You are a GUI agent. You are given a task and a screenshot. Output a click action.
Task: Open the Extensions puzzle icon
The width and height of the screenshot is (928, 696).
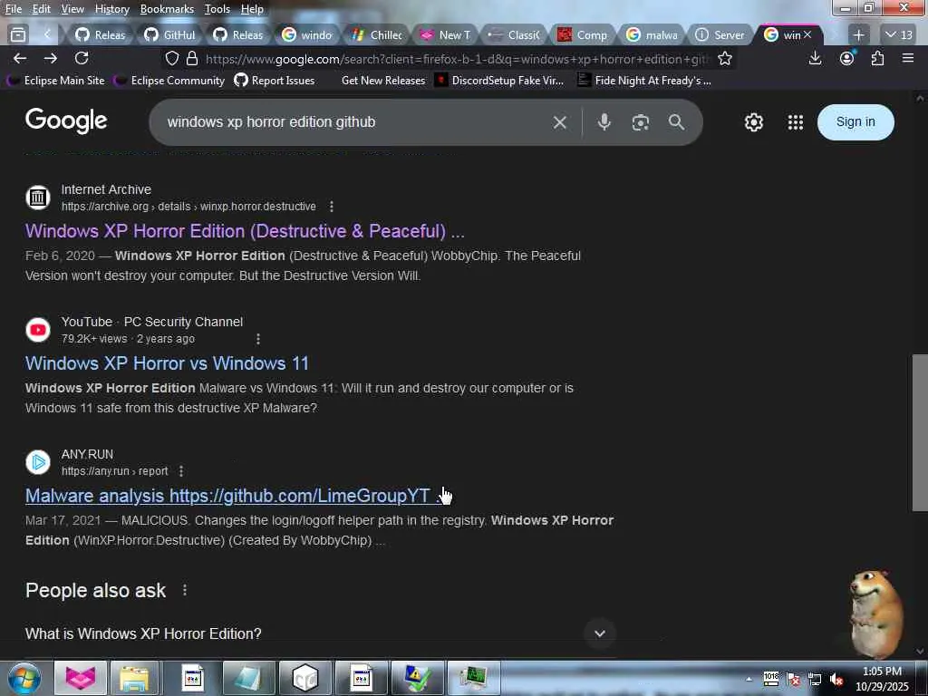tap(877, 58)
